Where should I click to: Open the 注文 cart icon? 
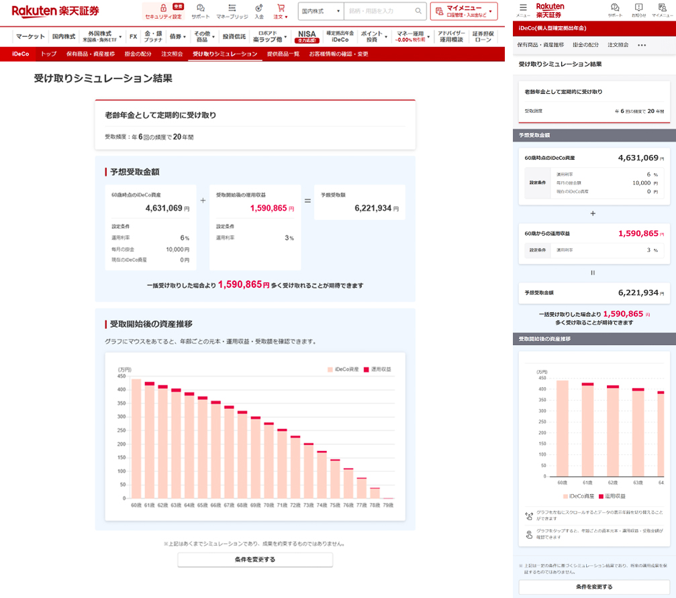pos(281,8)
